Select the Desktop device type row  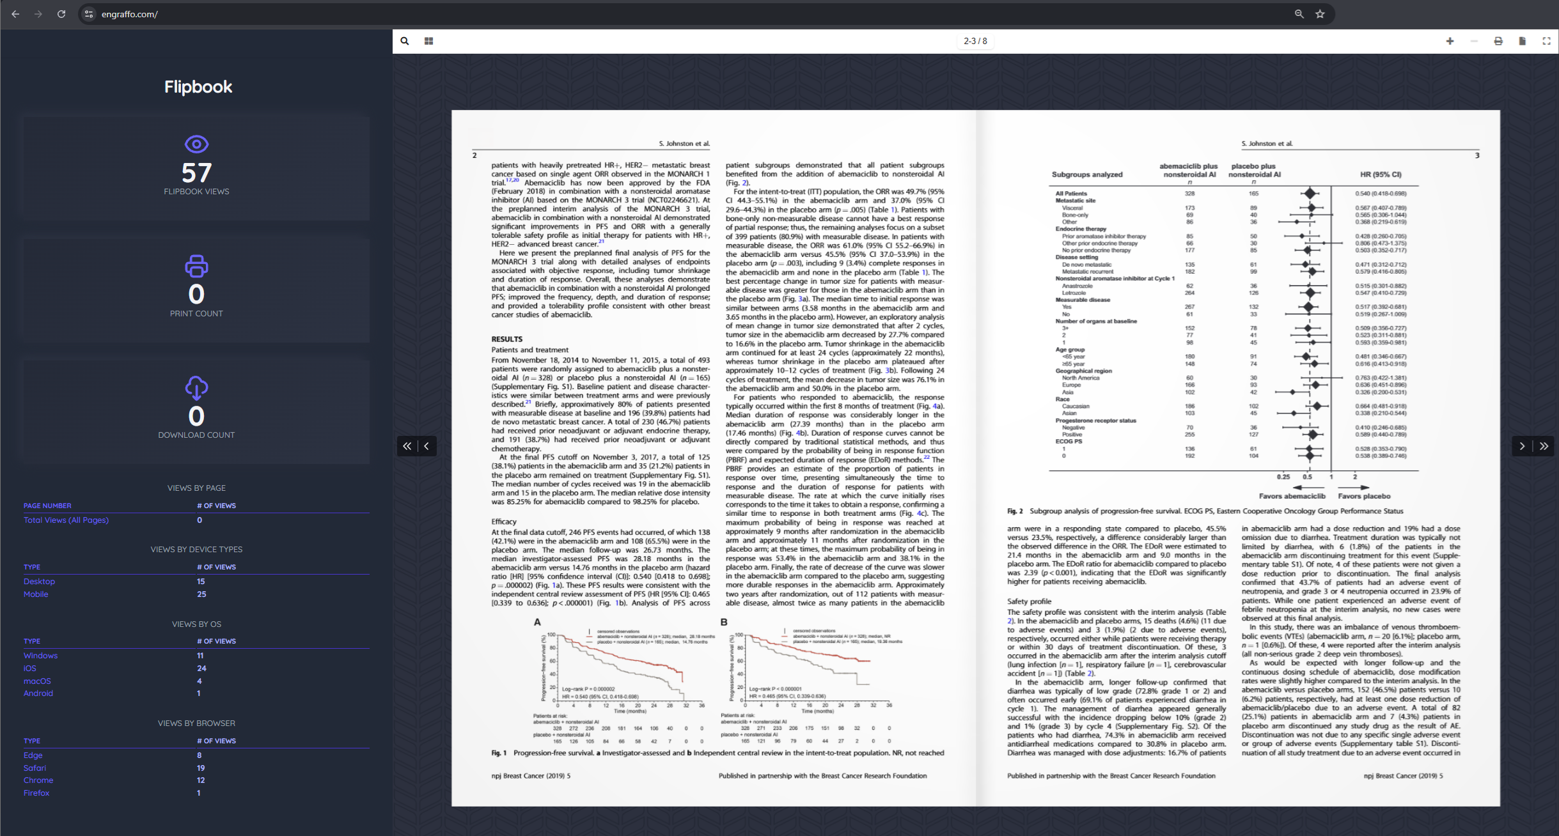click(x=196, y=582)
